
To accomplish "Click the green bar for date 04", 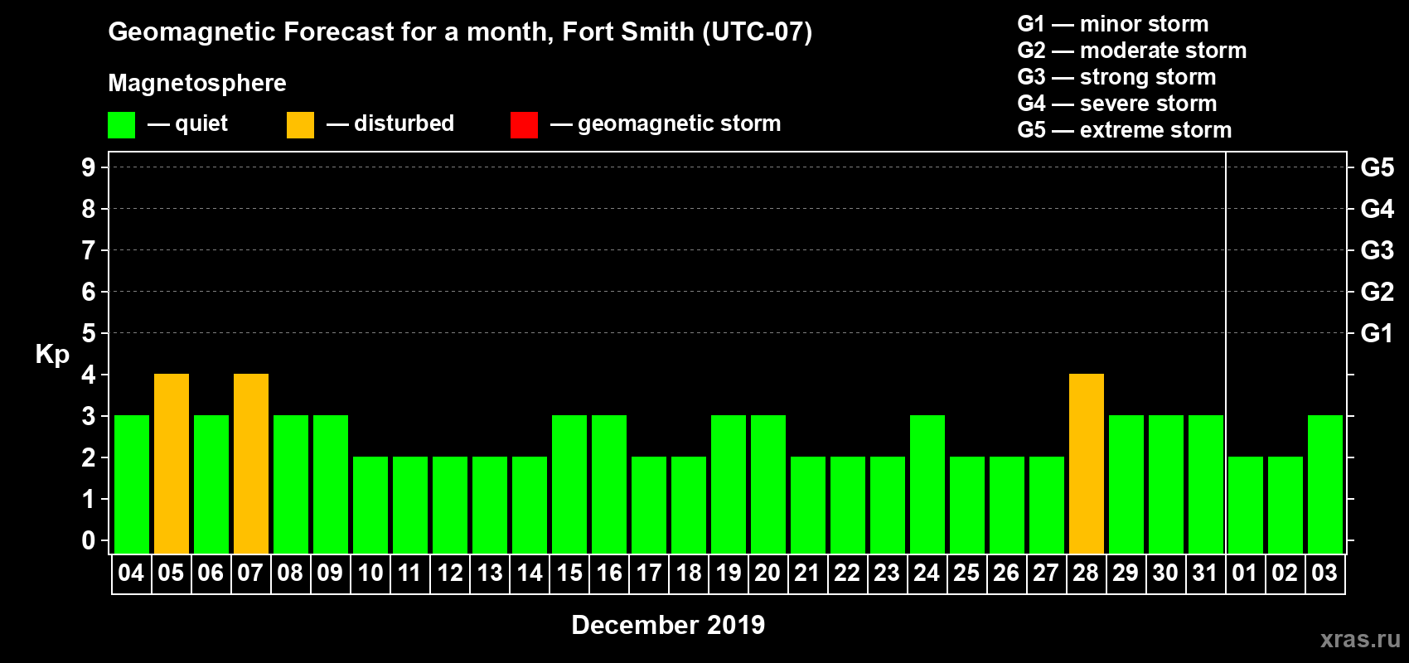I will 132,485.
